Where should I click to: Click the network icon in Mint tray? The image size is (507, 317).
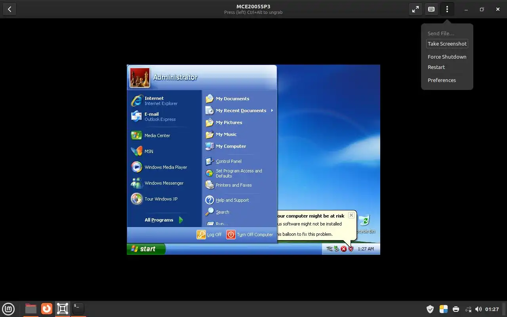pos(468,309)
